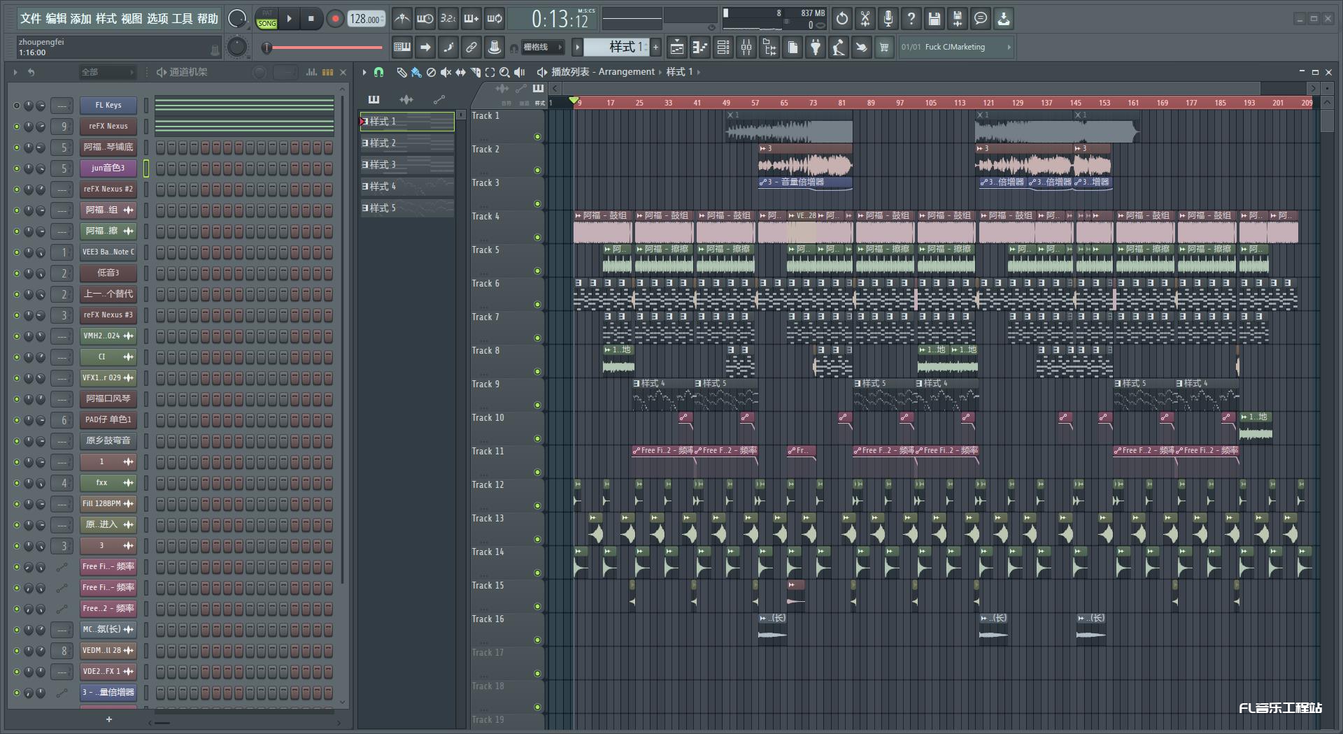Open the 添加 (Add) menu
The height and width of the screenshot is (734, 1343).
pyautogui.click(x=80, y=19)
